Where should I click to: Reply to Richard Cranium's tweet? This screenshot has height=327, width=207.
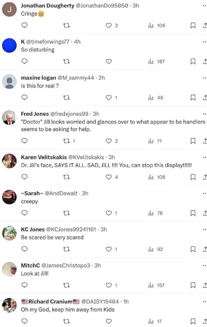(24, 321)
